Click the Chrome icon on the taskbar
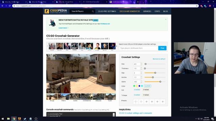Screen dimensions: 216x121 (x=14, y=119)
